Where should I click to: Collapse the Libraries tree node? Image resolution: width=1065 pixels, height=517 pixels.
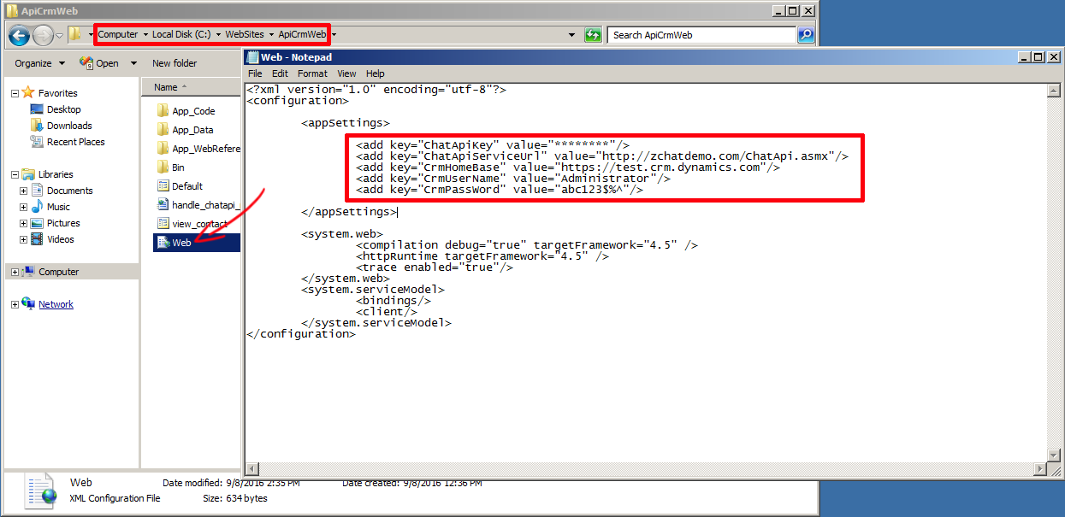pos(14,174)
